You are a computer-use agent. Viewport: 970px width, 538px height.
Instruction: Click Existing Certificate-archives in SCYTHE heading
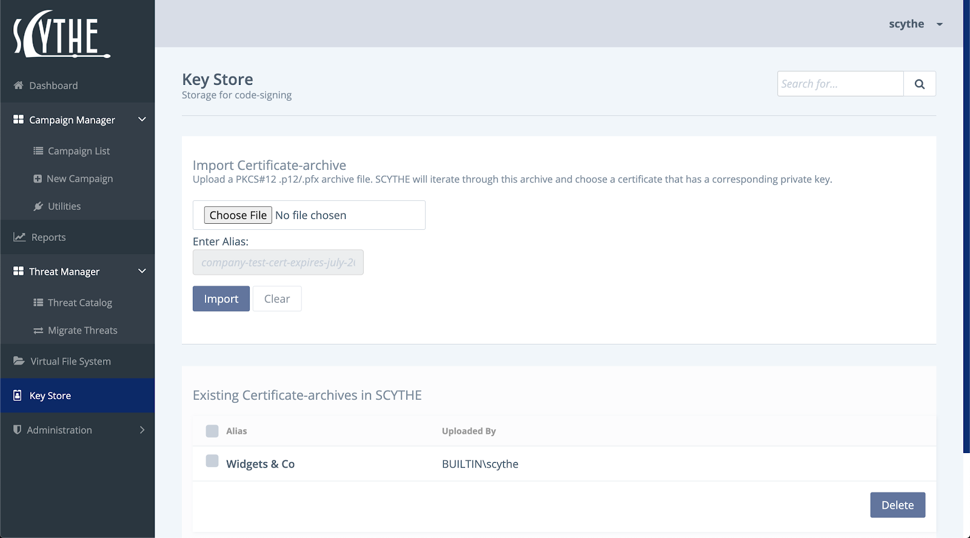pyautogui.click(x=307, y=395)
